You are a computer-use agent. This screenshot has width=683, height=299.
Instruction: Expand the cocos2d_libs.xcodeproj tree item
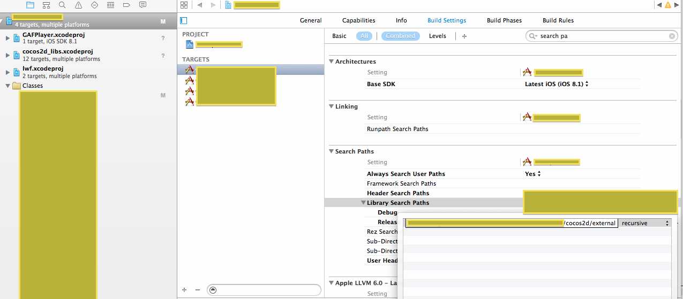(7, 55)
